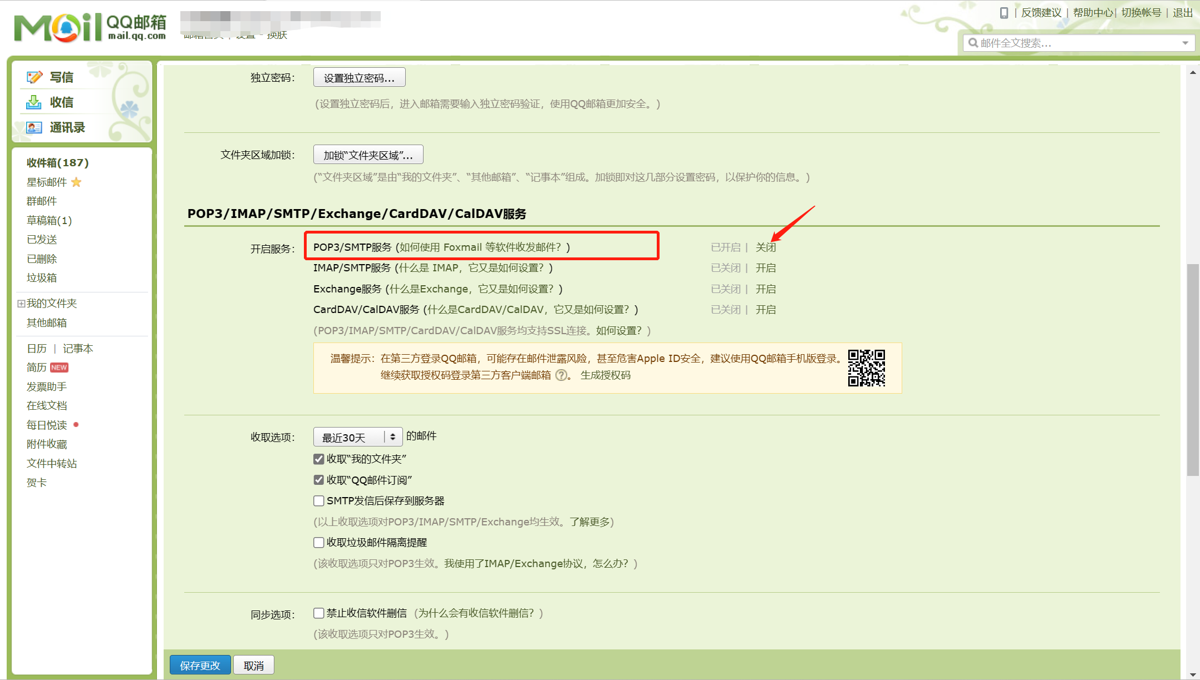
Task: Click the star icon beside 星标邮件
Action: (x=77, y=182)
